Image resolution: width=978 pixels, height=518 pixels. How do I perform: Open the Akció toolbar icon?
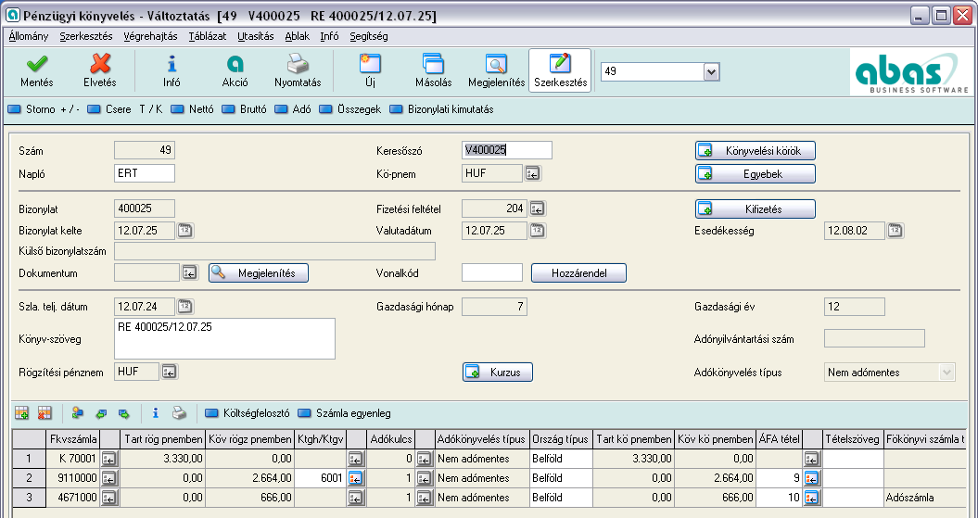click(235, 64)
